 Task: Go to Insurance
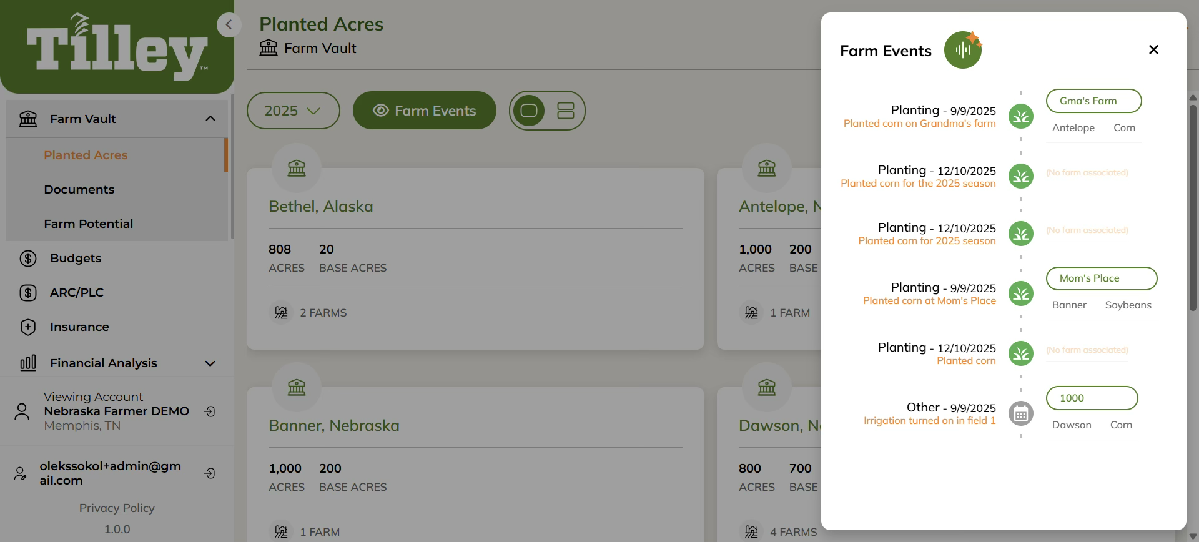[79, 327]
